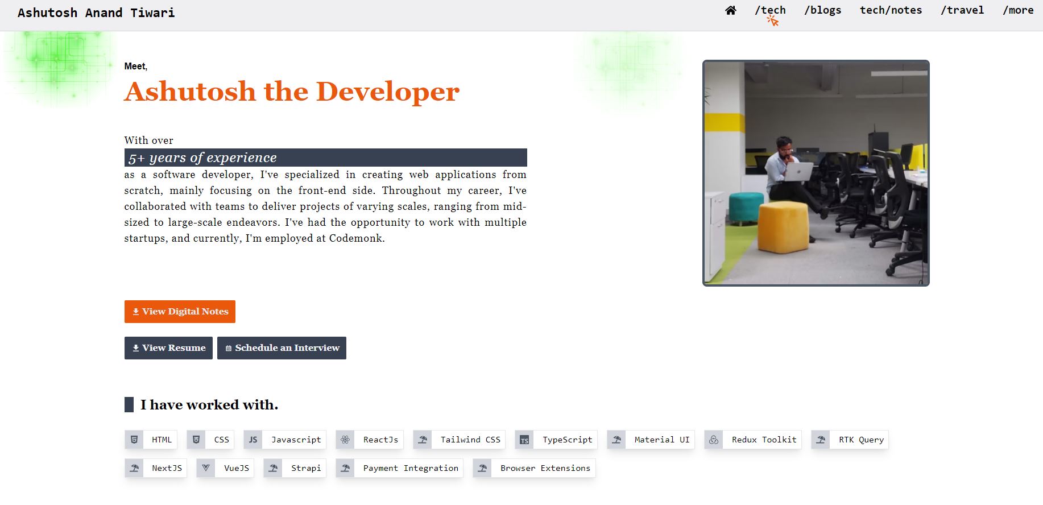Click the icon on NextJS badge

pos(134,468)
